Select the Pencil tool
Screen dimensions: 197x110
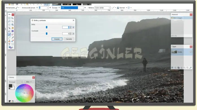[x=9, y=38]
